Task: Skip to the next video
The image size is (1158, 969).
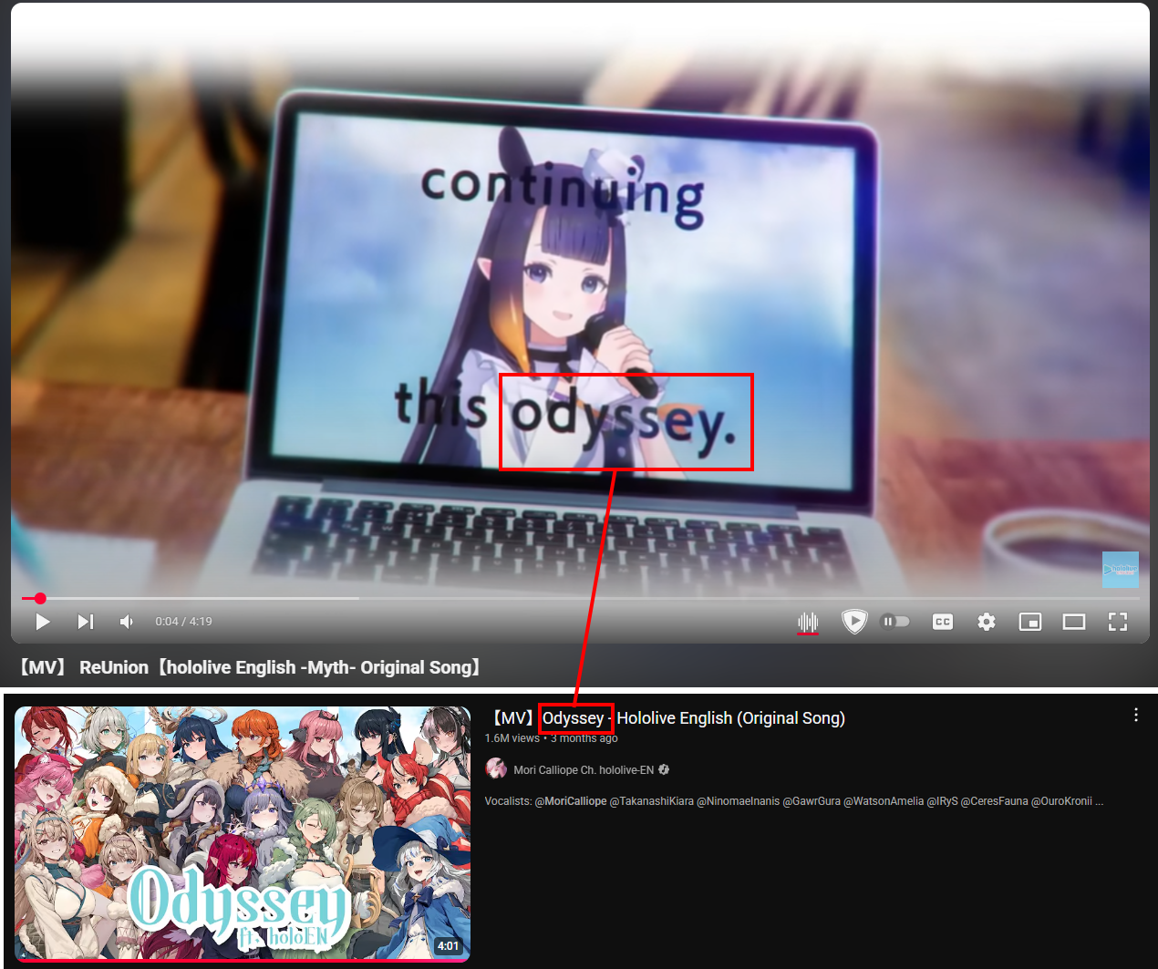Action: [86, 622]
